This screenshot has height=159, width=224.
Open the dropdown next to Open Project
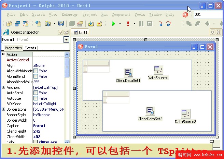[54, 24]
